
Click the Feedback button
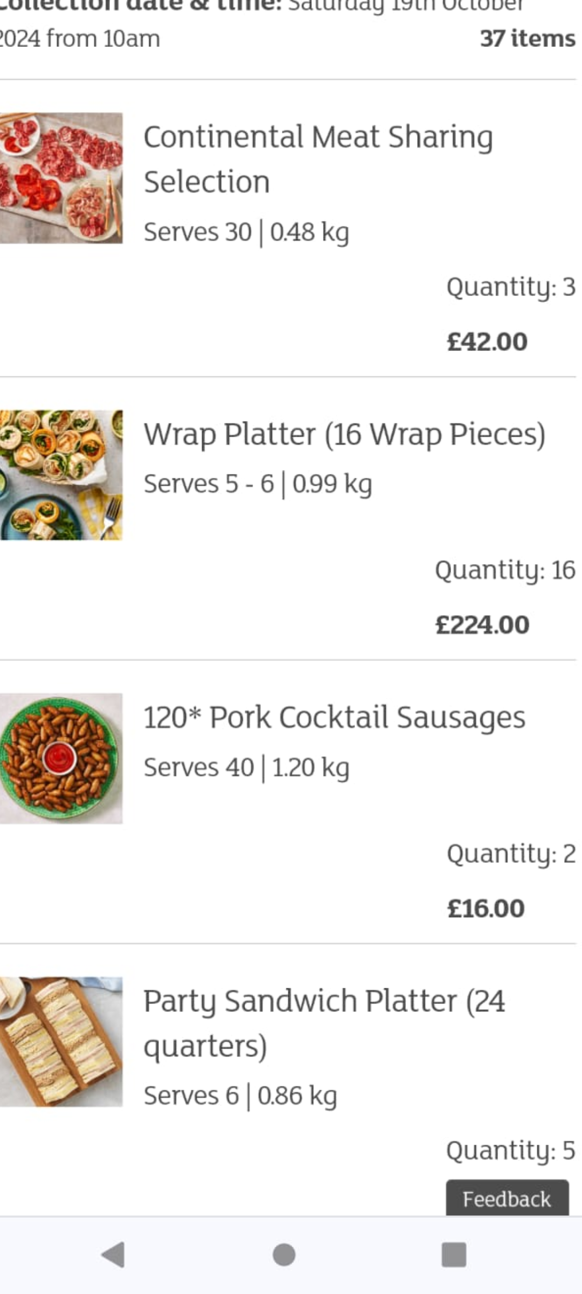507,1199
